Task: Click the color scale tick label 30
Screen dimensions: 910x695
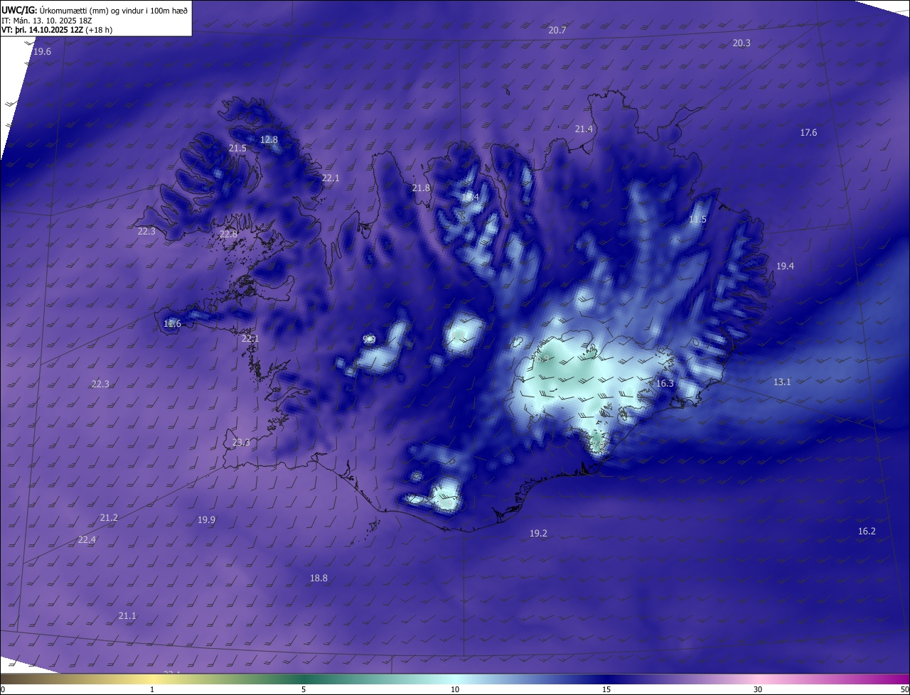Action: [758, 689]
